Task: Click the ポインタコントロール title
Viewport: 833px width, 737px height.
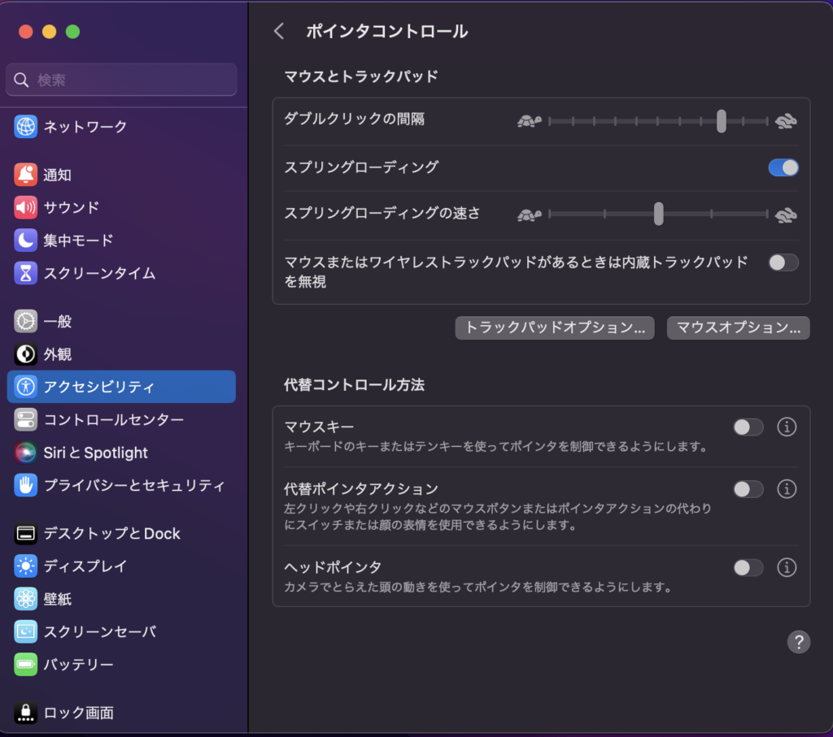Action: [386, 32]
